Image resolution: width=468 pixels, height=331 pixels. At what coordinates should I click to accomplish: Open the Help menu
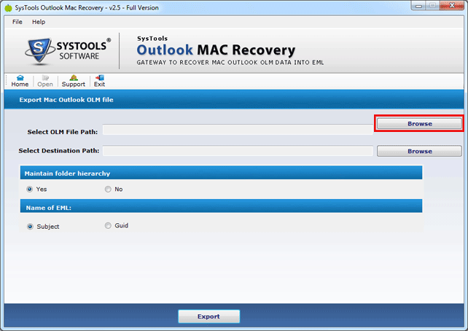pos(39,22)
